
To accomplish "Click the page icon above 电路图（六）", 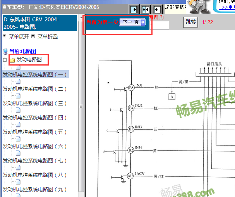I will [18, 139].
